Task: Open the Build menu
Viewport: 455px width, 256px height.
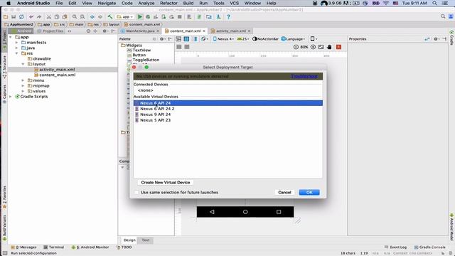Action: [188, 3]
